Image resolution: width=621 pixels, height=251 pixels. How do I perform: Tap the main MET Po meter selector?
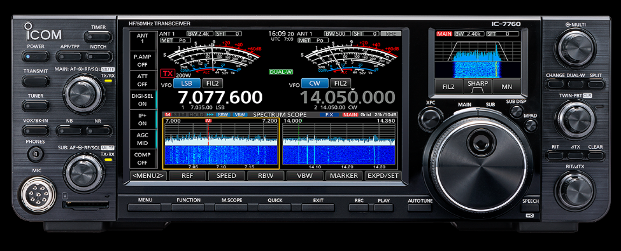click(x=176, y=40)
